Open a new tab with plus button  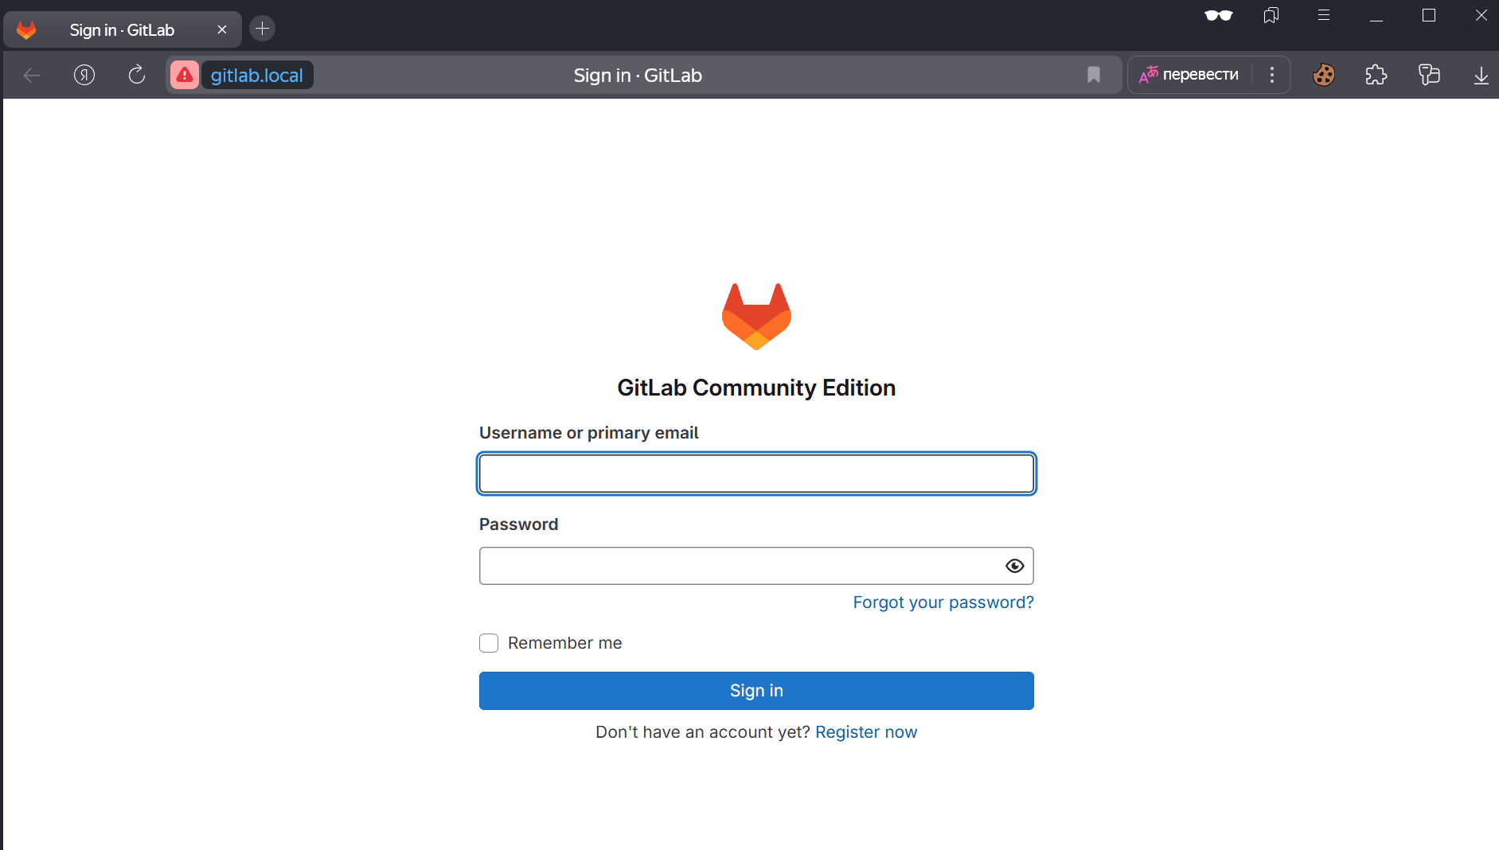[x=262, y=29]
